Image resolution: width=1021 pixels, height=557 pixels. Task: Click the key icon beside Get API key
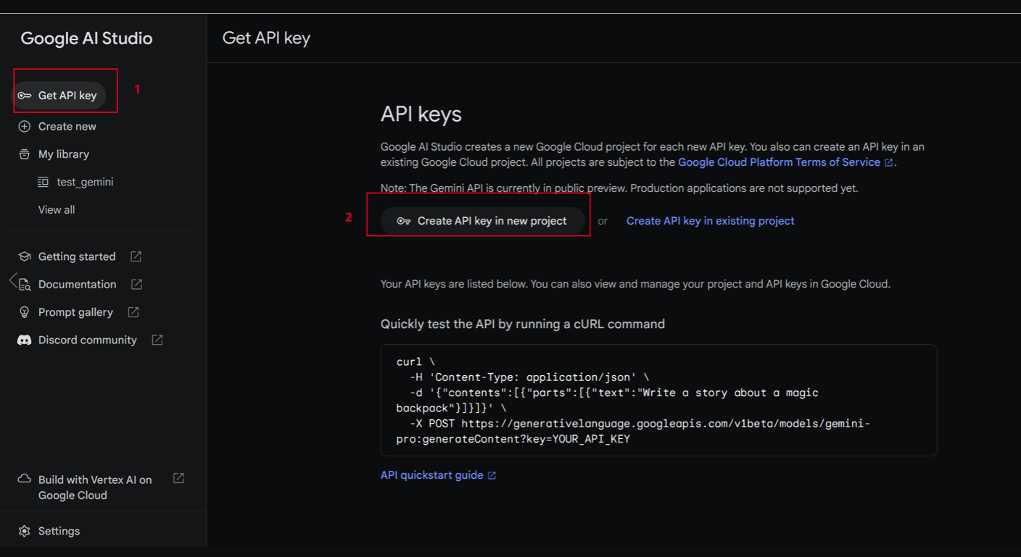[25, 96]
